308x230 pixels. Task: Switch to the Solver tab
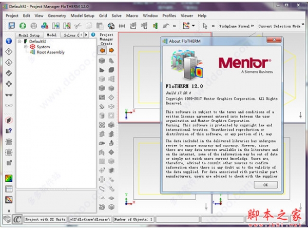[x=70, y=35]
